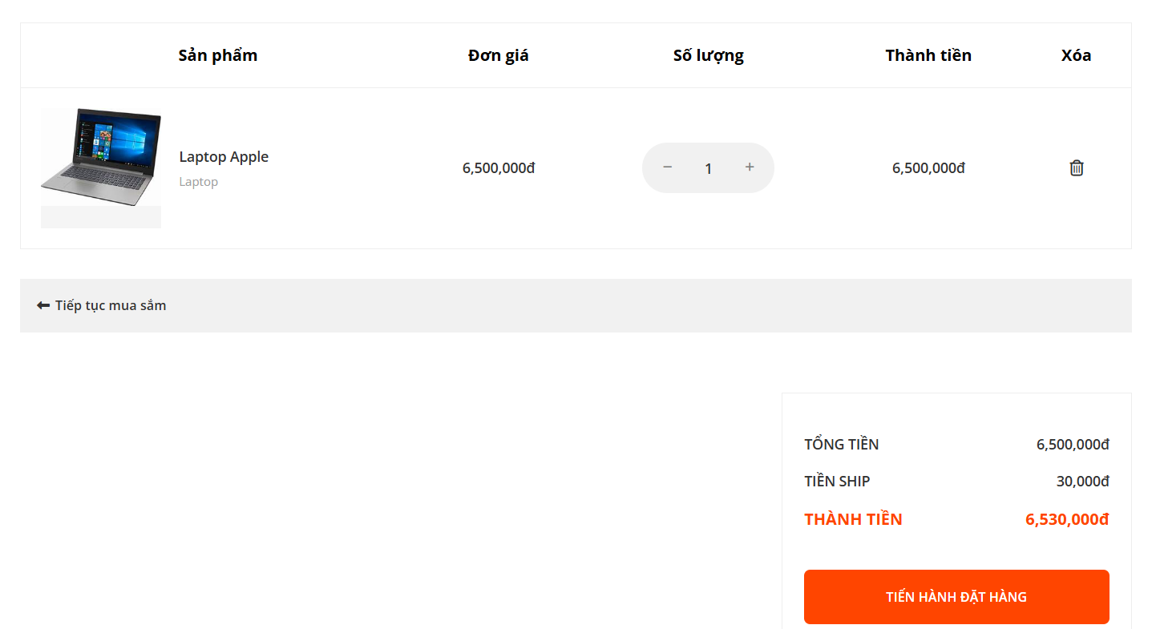Click the Xóa column header
Screen dimensions: 1152x629
coord(1076,55)
